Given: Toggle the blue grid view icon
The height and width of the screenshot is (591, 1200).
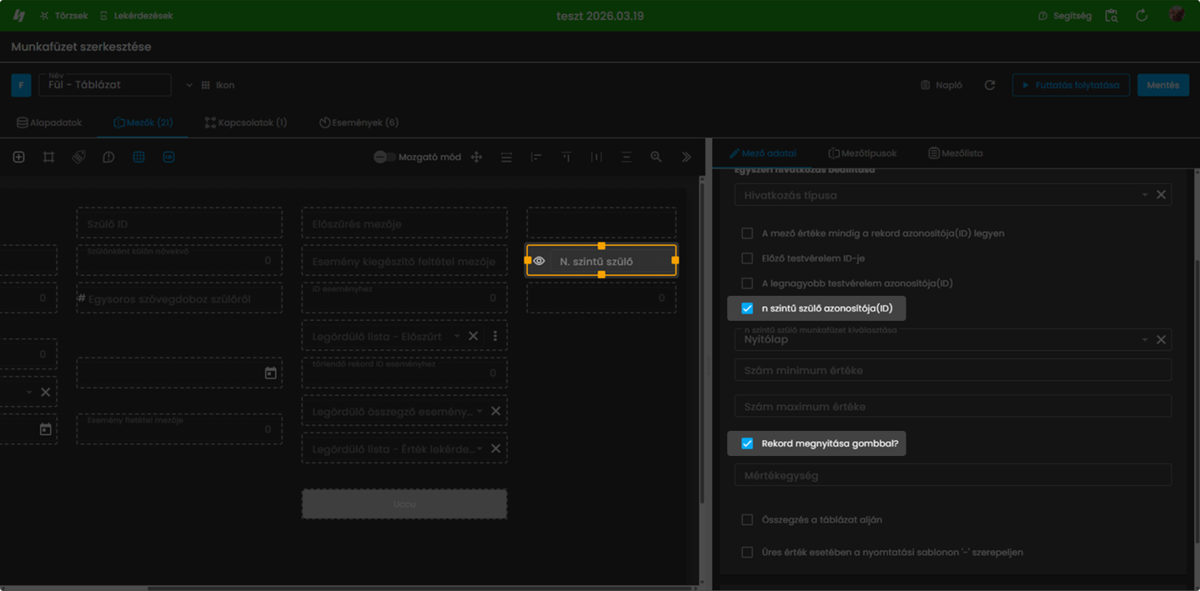Looking at the screenshot, I should coord(139,157).
